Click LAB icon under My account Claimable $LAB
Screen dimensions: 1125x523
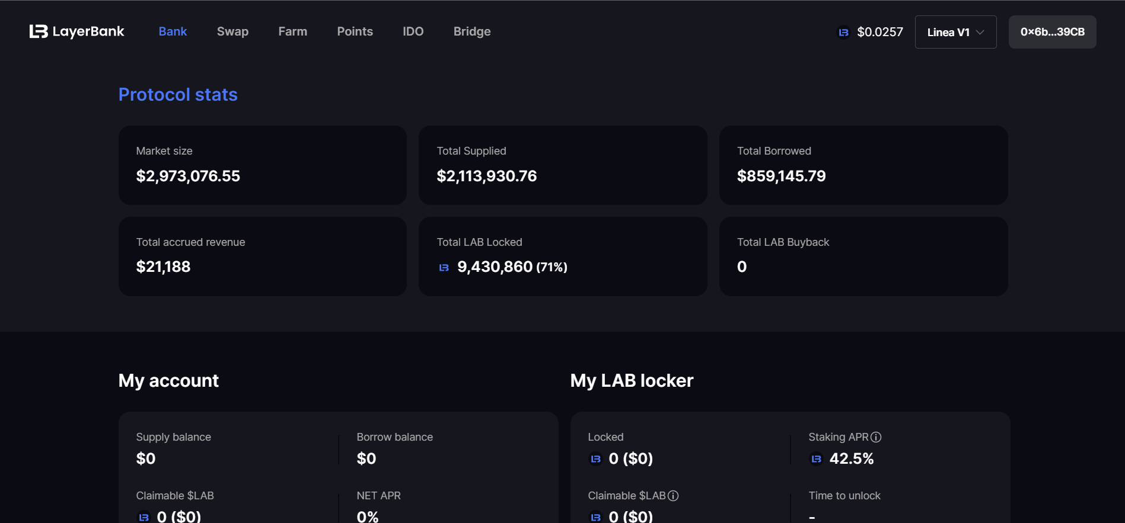pos(144,517)
